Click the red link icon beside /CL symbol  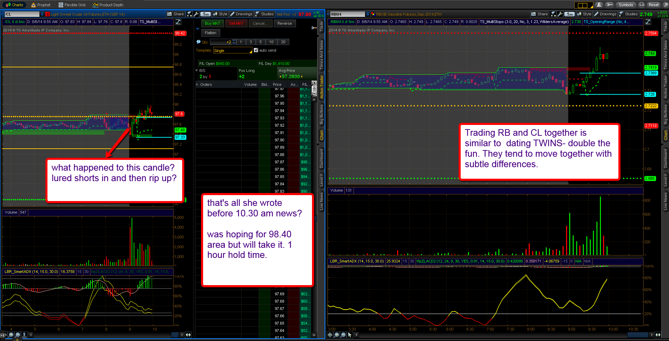pyautogui.click(x=48, y=14)
